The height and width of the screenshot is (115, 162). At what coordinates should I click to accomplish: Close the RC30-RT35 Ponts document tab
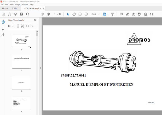pos(44,8)
